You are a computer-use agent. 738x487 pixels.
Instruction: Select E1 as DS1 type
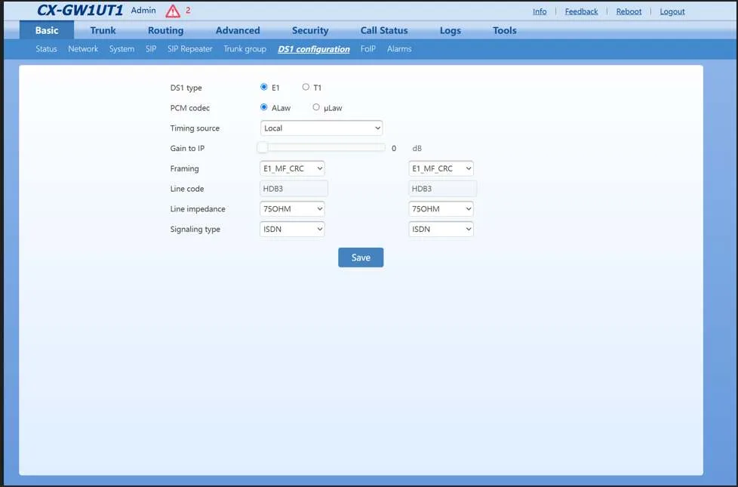[264, 87]
